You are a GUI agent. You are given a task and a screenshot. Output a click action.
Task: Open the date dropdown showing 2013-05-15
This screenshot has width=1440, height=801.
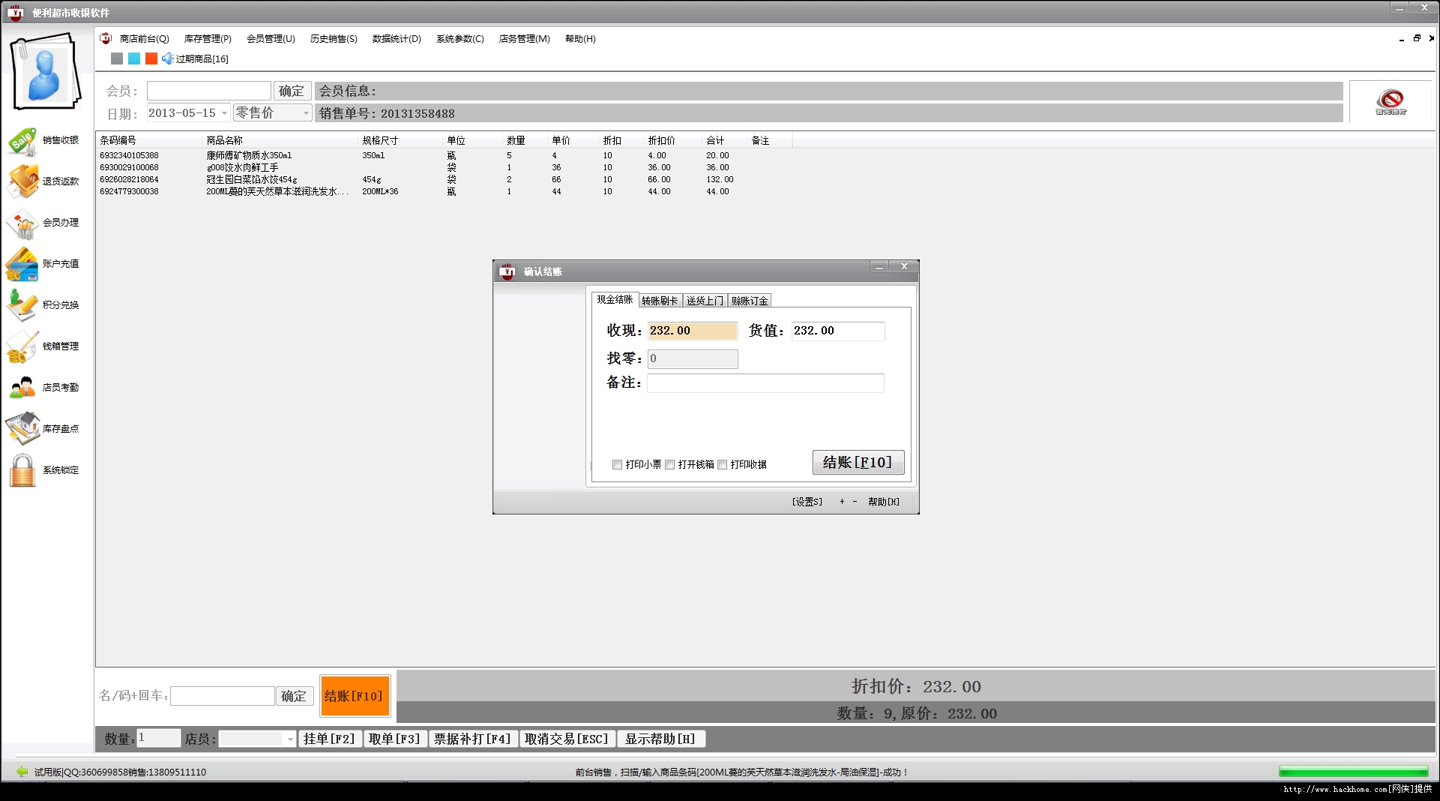224,113
